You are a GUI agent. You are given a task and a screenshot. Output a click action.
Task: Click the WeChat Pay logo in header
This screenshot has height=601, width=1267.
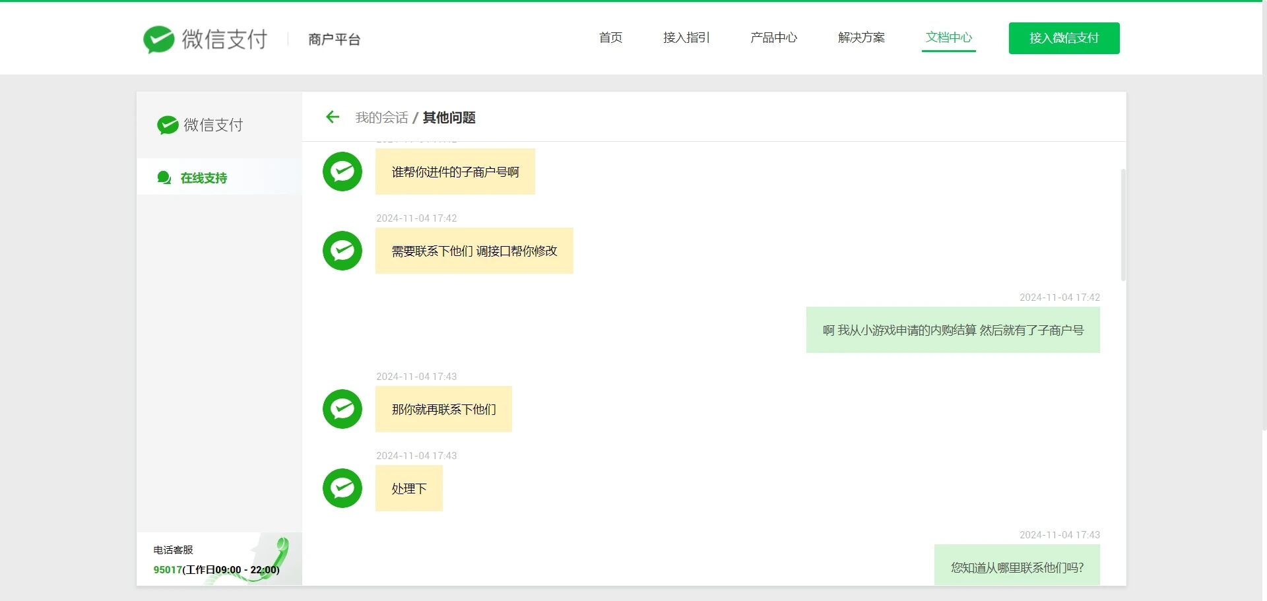(x=205, y=39)
